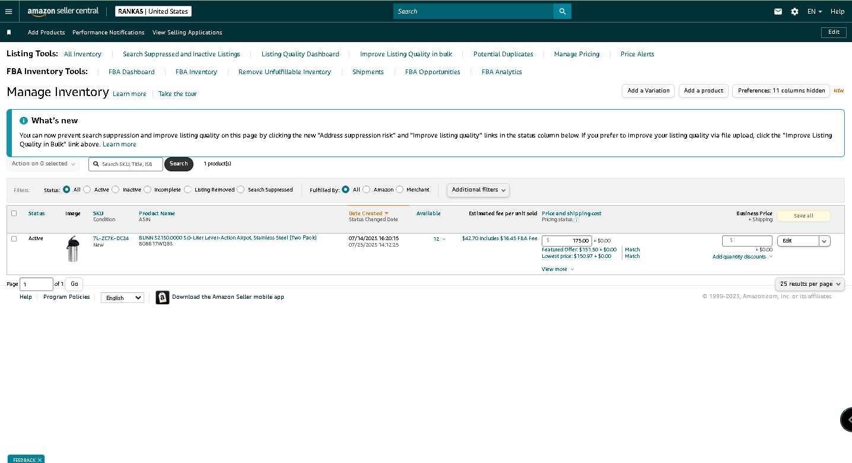Go to Listing Quality Dashboard
The height and width of the screenshot is (463, 852).
300,54
